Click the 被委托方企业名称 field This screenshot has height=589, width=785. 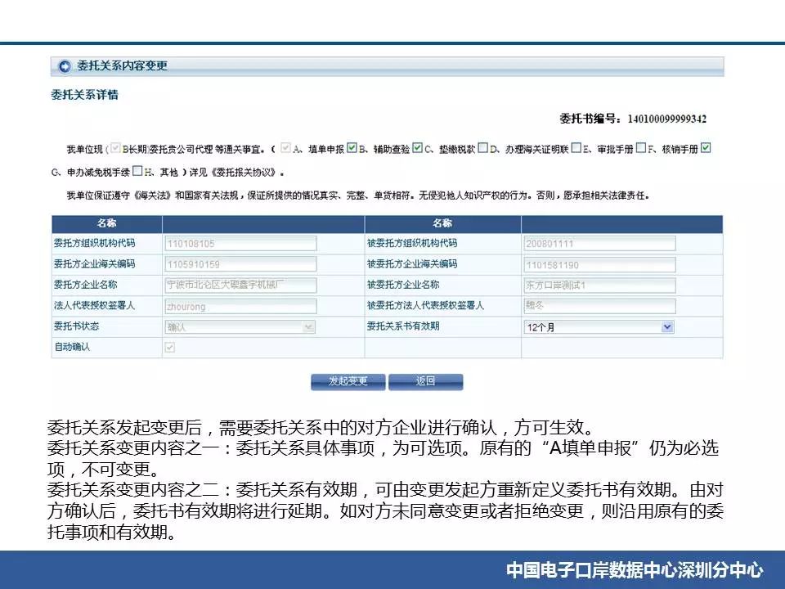[x=599, y=285]
